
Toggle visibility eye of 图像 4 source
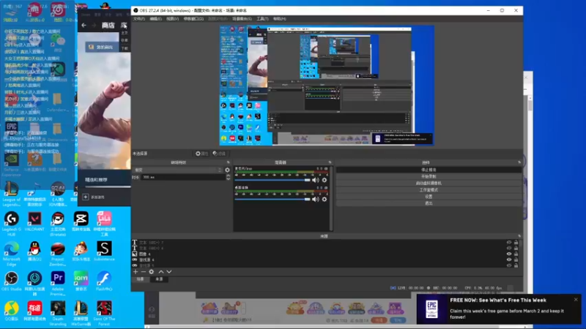pyautogui.click(x=509, y=254)
